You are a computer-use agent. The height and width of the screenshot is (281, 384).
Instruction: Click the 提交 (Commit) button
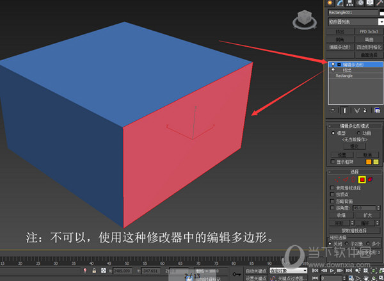pos(355,146)
